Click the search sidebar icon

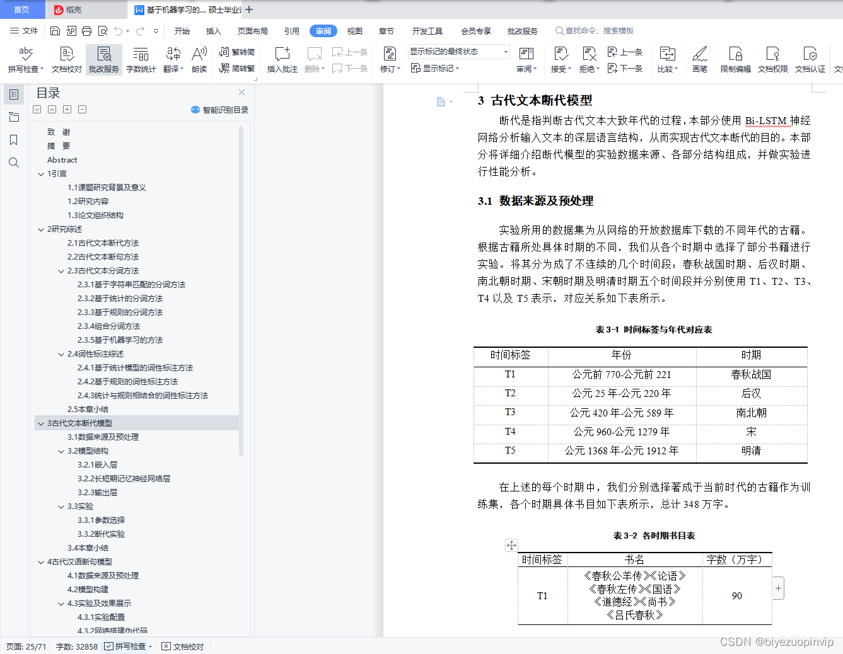(x=14, y=163)
